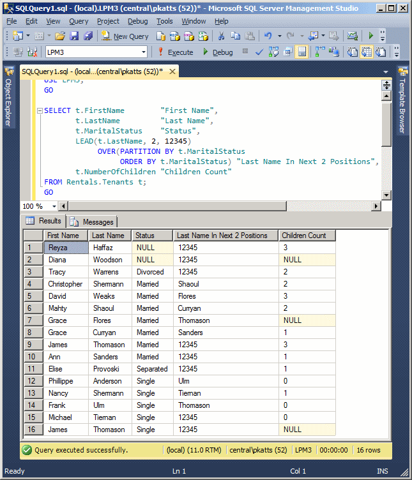Open the 100 % zoom dropdown
Image resolution: width=412 pixels, height=480 pixels.
[x=54, y=206]
